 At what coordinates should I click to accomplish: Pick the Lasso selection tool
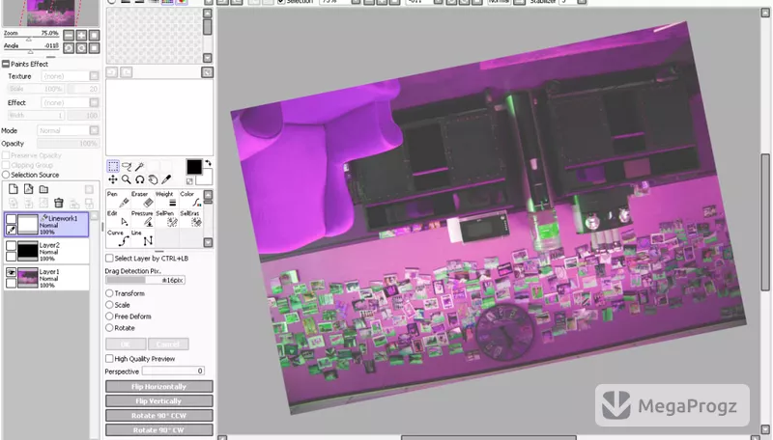tap(127, 166)
